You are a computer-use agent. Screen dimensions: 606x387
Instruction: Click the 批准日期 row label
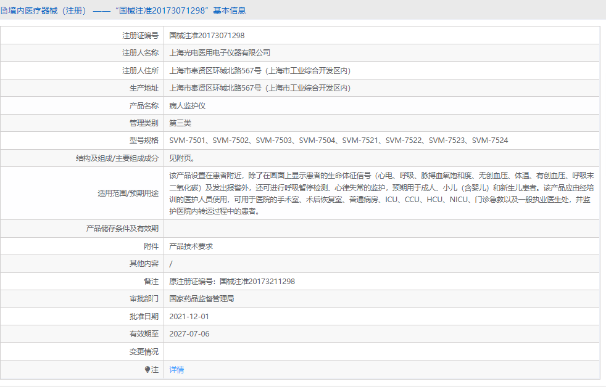tap(144, 316)
